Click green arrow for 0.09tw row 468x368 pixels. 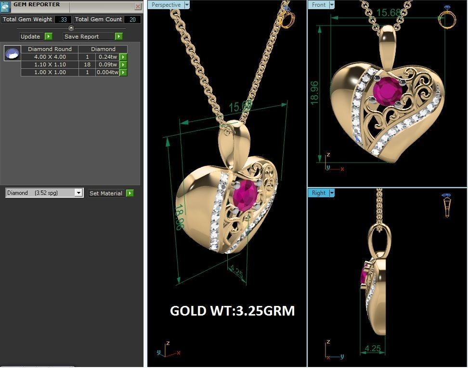click(x=123, y=64)
